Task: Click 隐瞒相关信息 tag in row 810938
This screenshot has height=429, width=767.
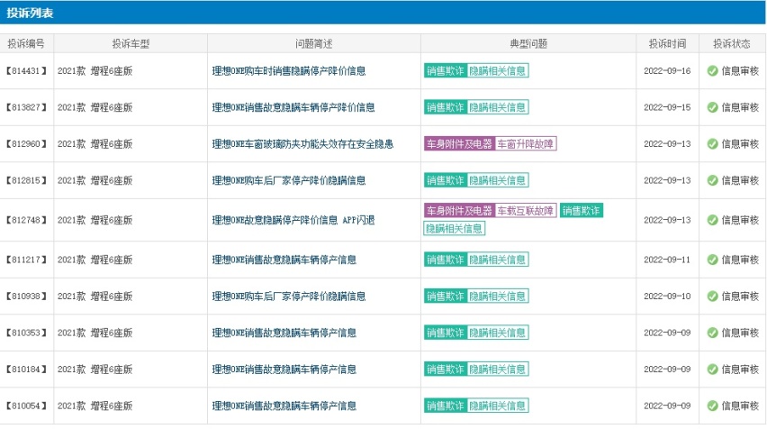Action: pos(498,297)
